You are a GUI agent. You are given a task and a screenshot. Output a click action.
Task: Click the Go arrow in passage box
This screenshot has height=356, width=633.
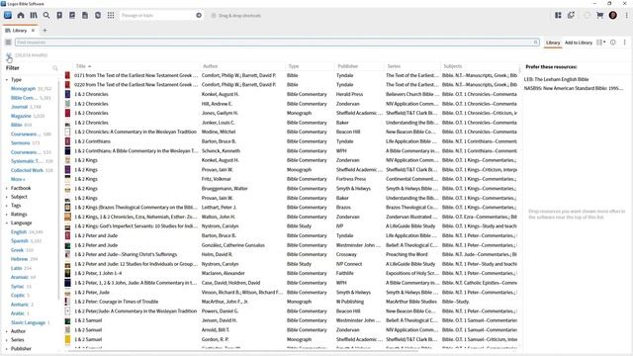click(199, 16)
